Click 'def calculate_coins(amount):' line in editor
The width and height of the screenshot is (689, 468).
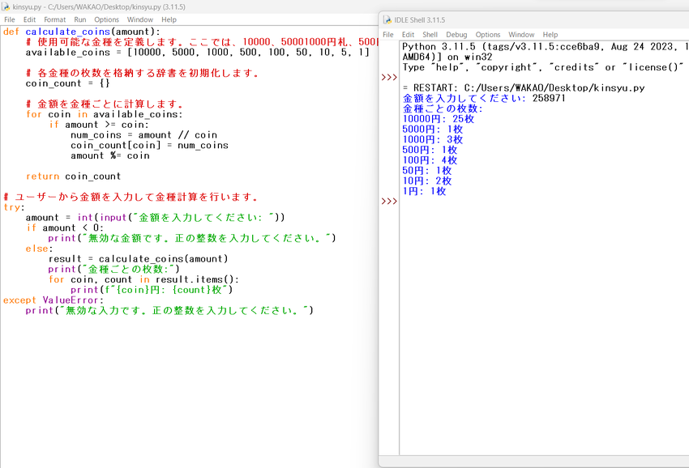82,32
